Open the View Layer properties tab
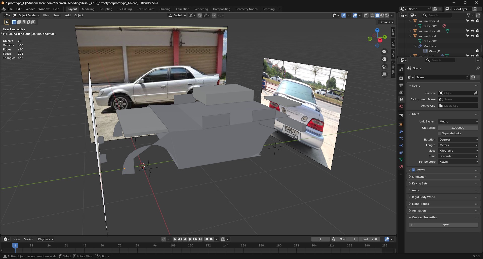This screenshot has height=259, width=483. [x=401, y=92]
